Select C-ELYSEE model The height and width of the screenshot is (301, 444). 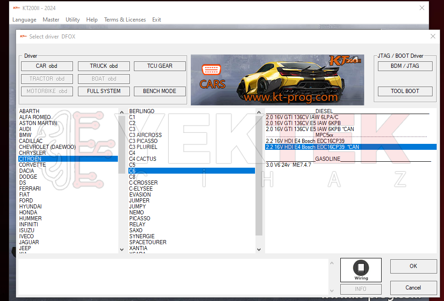(x=192, y=188)
